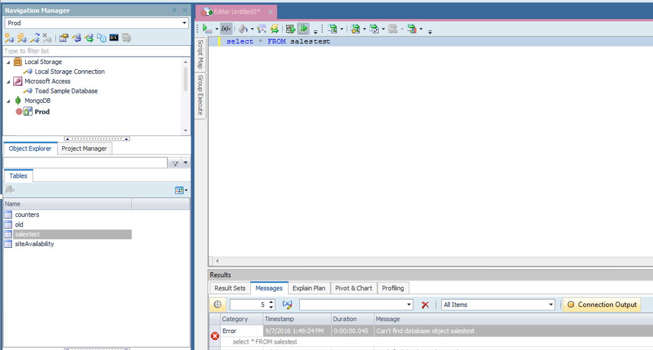Select the siteAvailability table
This screenshot has height=350, width=653.
[x=35, y=244]
